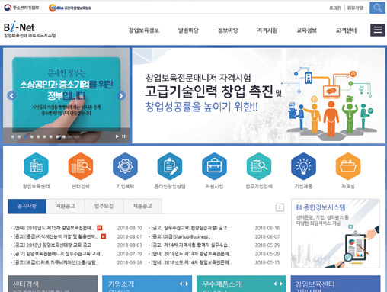This screenshot has width=387, height=292.
Task: Open 창업보육정보 menu
Action: (144, 30)
